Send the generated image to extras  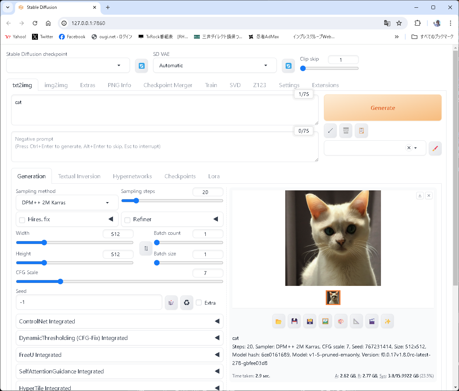point(356,321)
